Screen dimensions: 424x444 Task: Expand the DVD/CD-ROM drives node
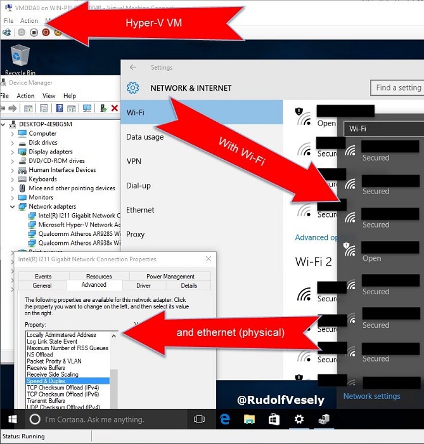coord(12,161)
